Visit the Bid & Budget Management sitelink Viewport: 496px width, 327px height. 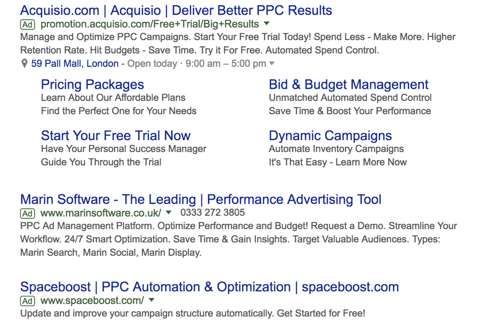pos(348,84)
